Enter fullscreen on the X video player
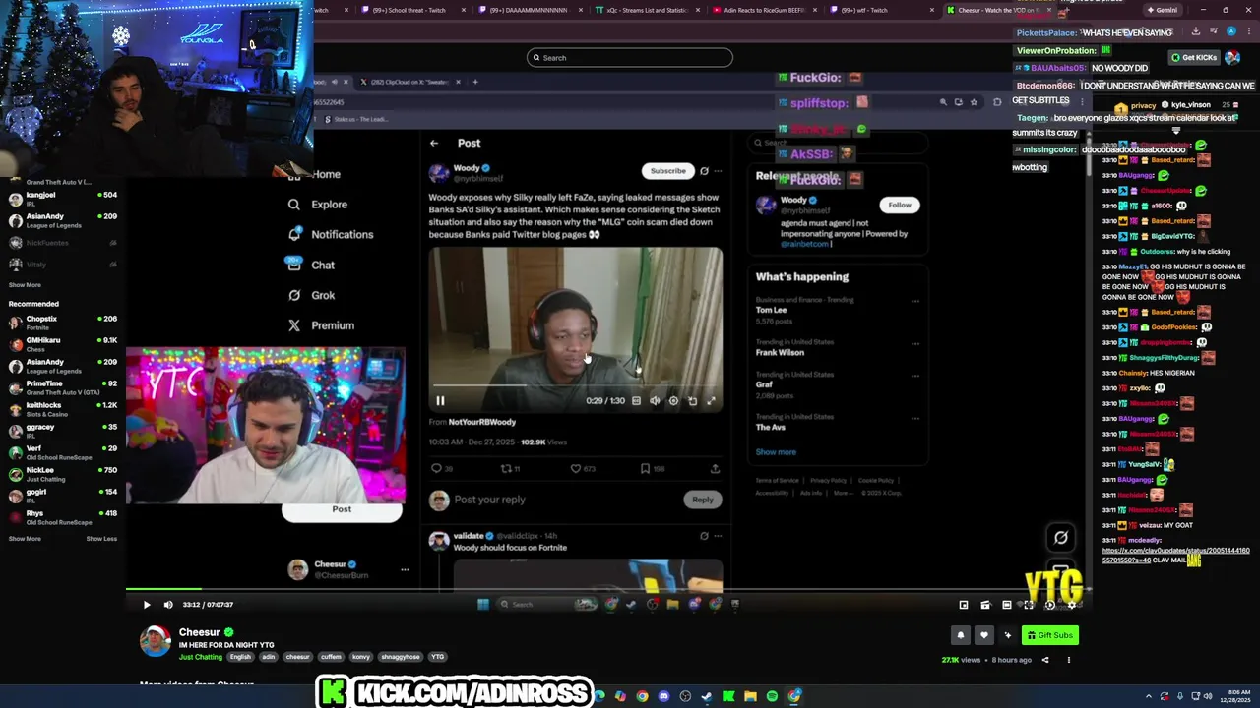 pos(711,400)
